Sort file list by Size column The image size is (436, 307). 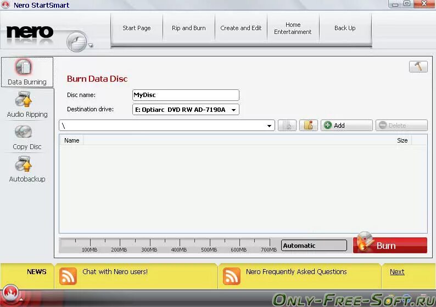402,140
